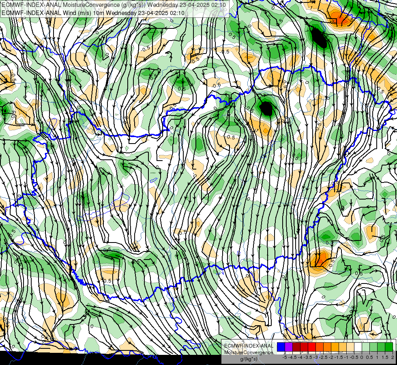
Task: Select the -3 tick label on legend scale
Action: click(316, 357)
